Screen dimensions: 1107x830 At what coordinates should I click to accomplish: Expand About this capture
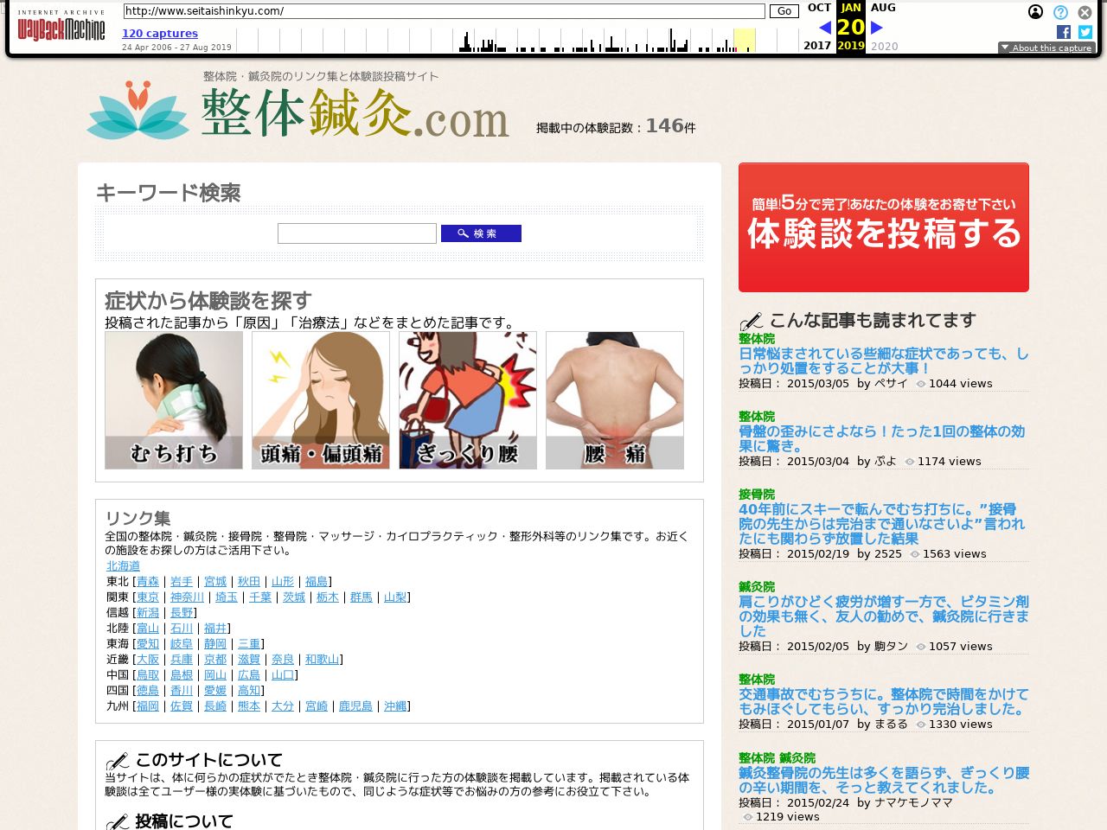1046,48
